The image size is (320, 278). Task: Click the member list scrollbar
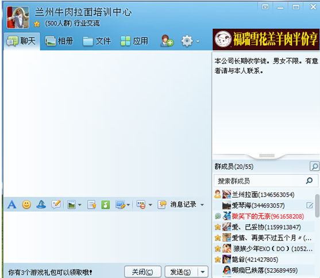click(x=317, y=205)
